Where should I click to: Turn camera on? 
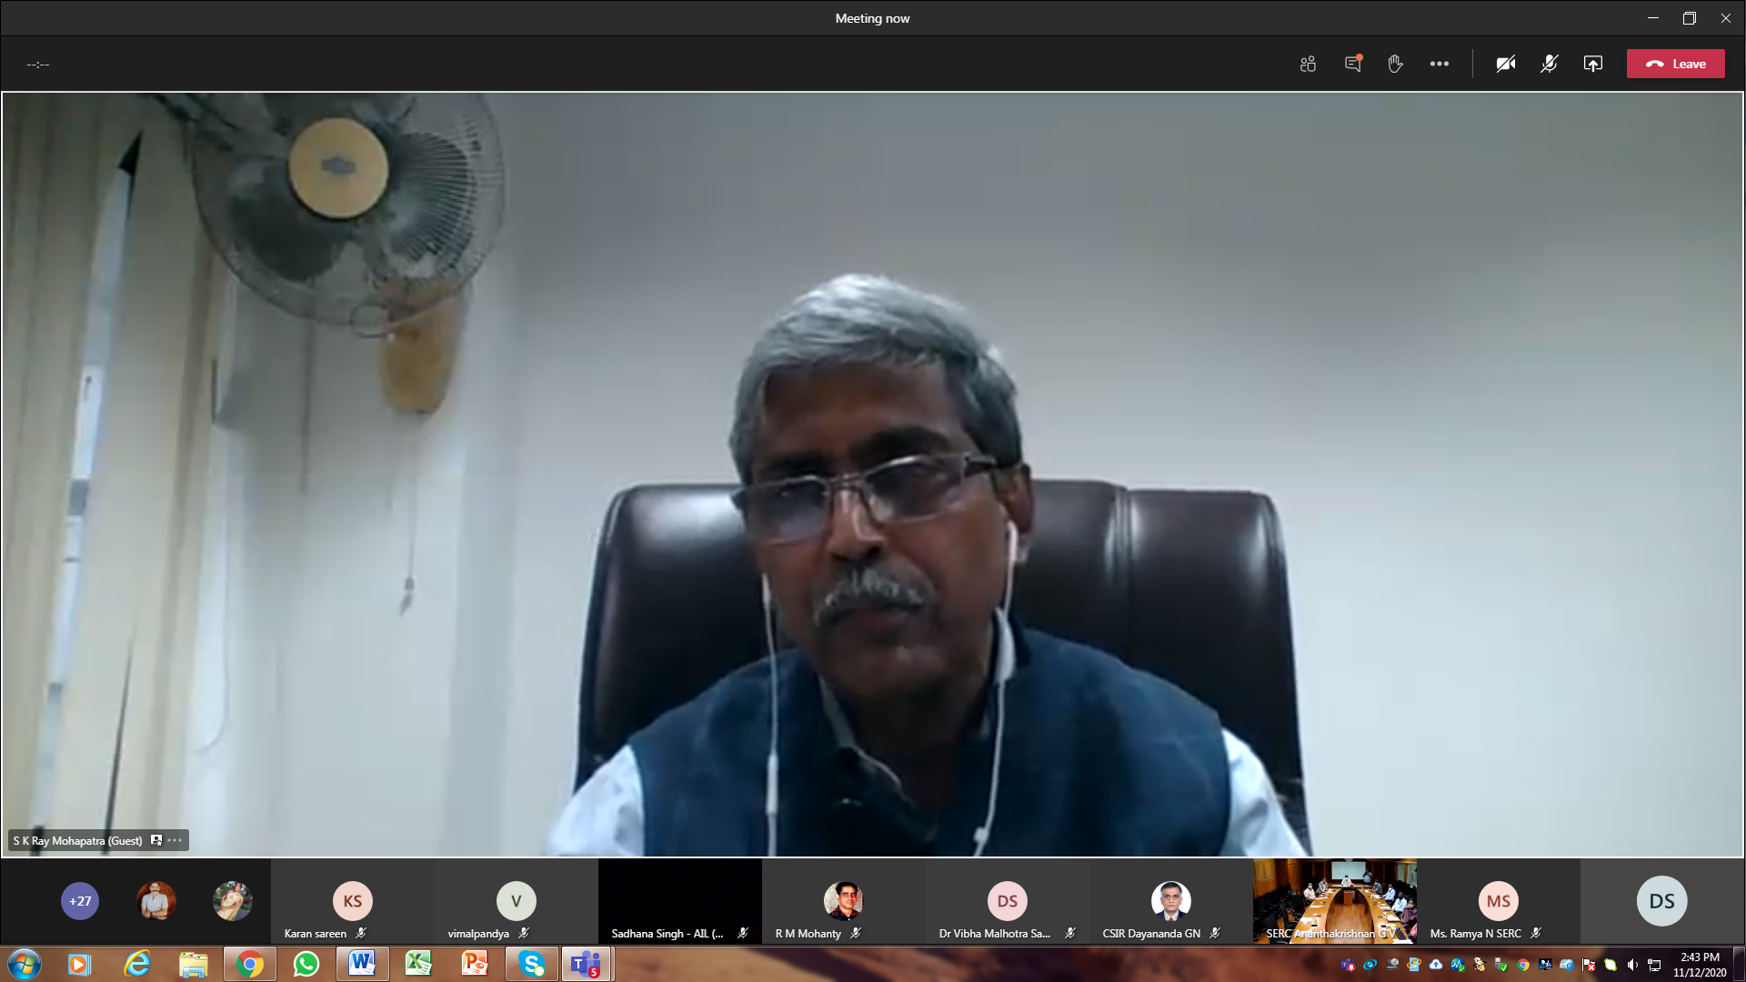[1506, 64]
